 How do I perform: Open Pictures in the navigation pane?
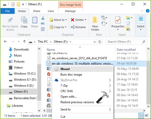(x=19, y=62)
